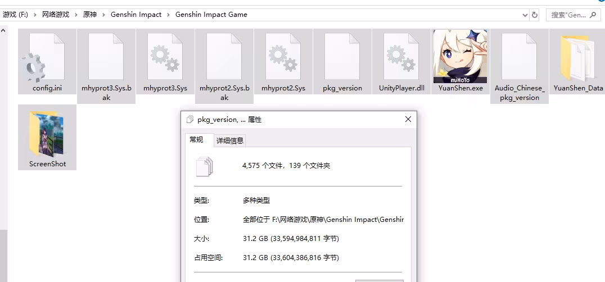Select the mhyprot2.Sys file icon

point(283,57)
